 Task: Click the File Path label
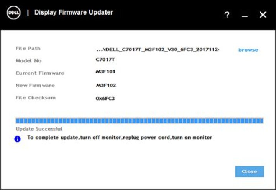click(28, 49)
